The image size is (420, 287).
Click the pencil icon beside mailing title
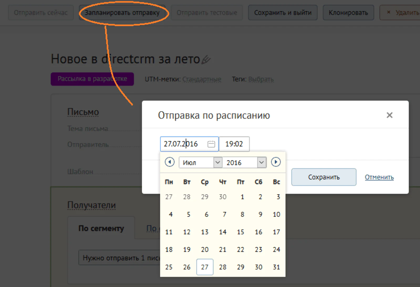pos(206,59)
